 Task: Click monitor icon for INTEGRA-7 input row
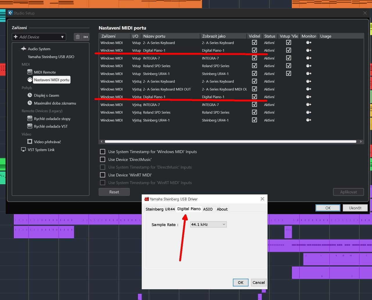tap(309, 58)
